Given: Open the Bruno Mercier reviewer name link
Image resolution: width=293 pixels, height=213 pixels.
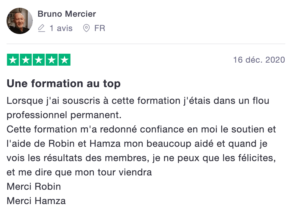Looking at the screenshot, I should [x=67, y=14].
